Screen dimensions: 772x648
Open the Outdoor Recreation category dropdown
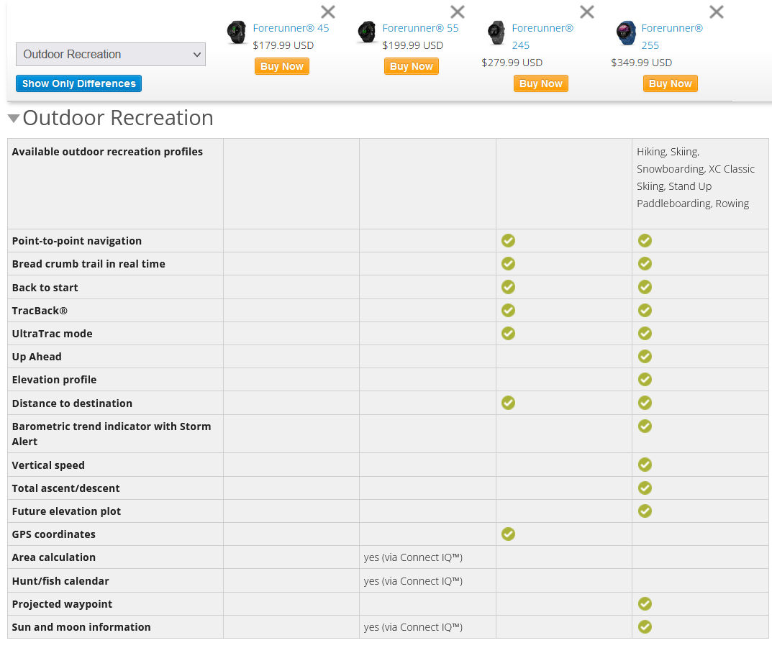[111, 54]
